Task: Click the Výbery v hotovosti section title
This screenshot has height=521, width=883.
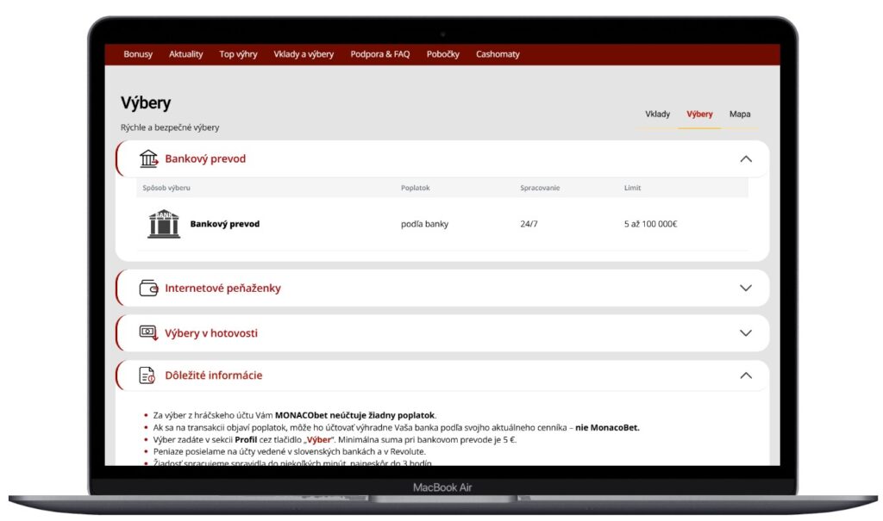Action: point(211,333)
